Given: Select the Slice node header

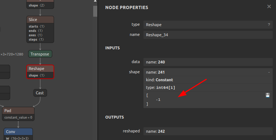Looking at the screenshot, I should pyautogui.click(x=40, y=20).
